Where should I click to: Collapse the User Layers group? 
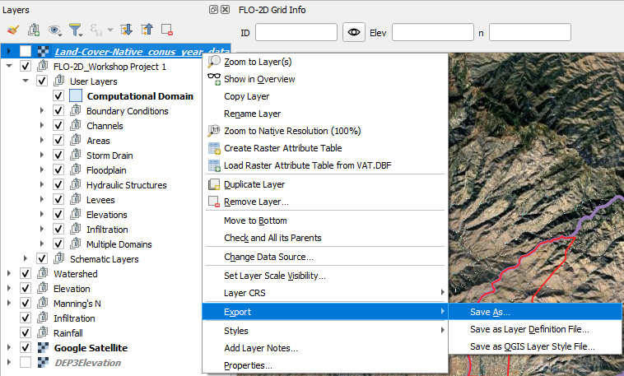tap(26, 81)
